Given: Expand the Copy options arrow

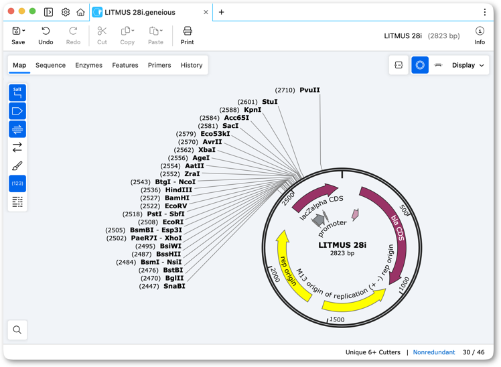Looking at the screenshot, I should 133,31.
